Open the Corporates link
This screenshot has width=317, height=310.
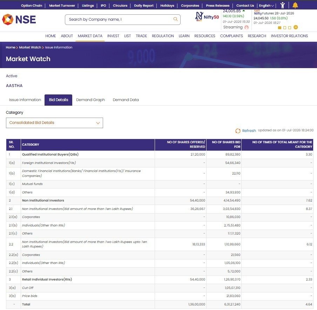[x=190, y=6]
